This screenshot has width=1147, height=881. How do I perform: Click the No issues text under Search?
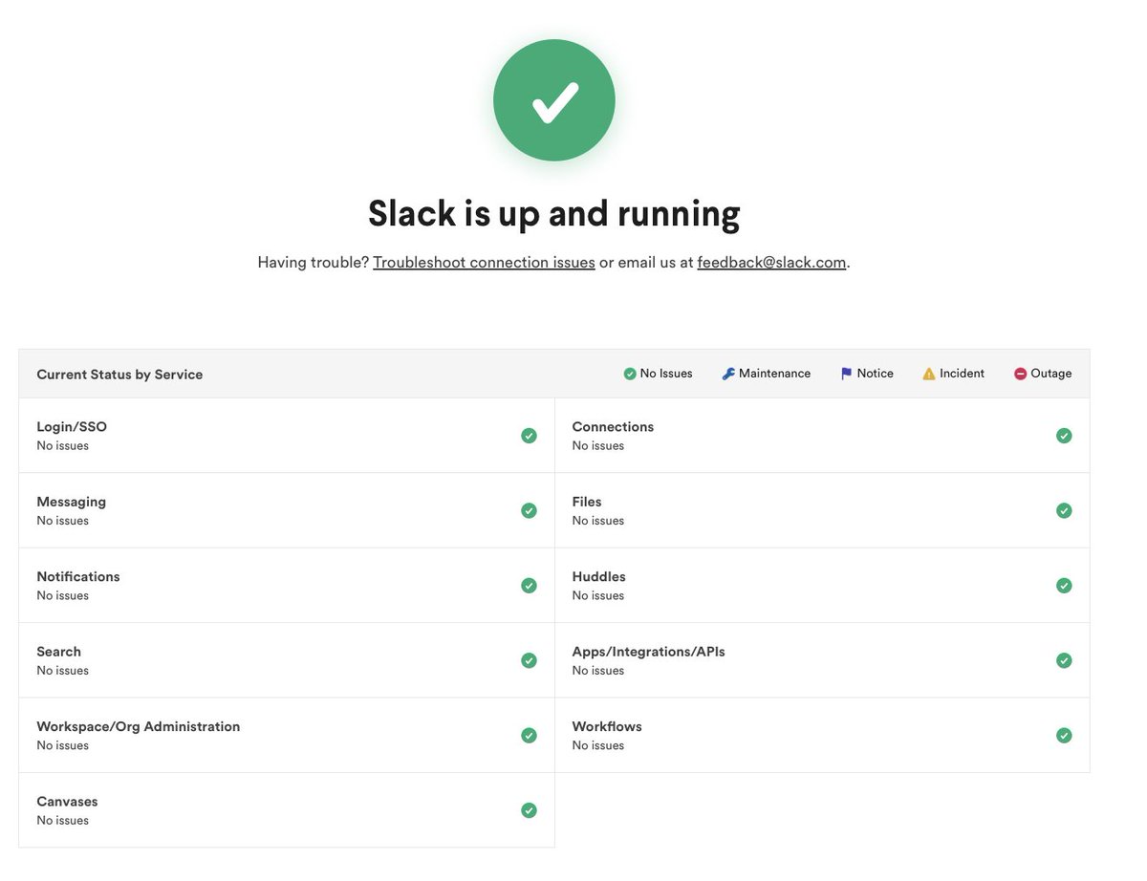point(63,671)
